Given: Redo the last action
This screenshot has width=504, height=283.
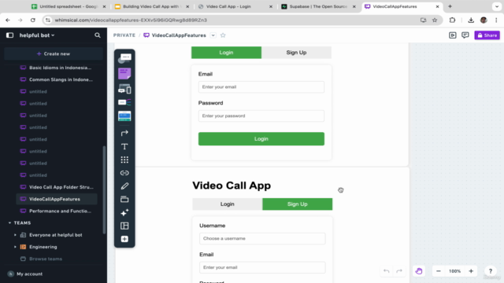Looking at the screenshot, I should click(x=399, y=271).
